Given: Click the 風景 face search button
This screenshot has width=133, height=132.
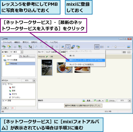Looking at the screenshot, I should point(87,101).
